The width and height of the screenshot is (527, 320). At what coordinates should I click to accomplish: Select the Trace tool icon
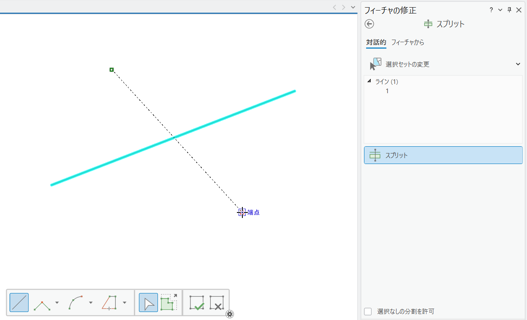pos(109,303)
